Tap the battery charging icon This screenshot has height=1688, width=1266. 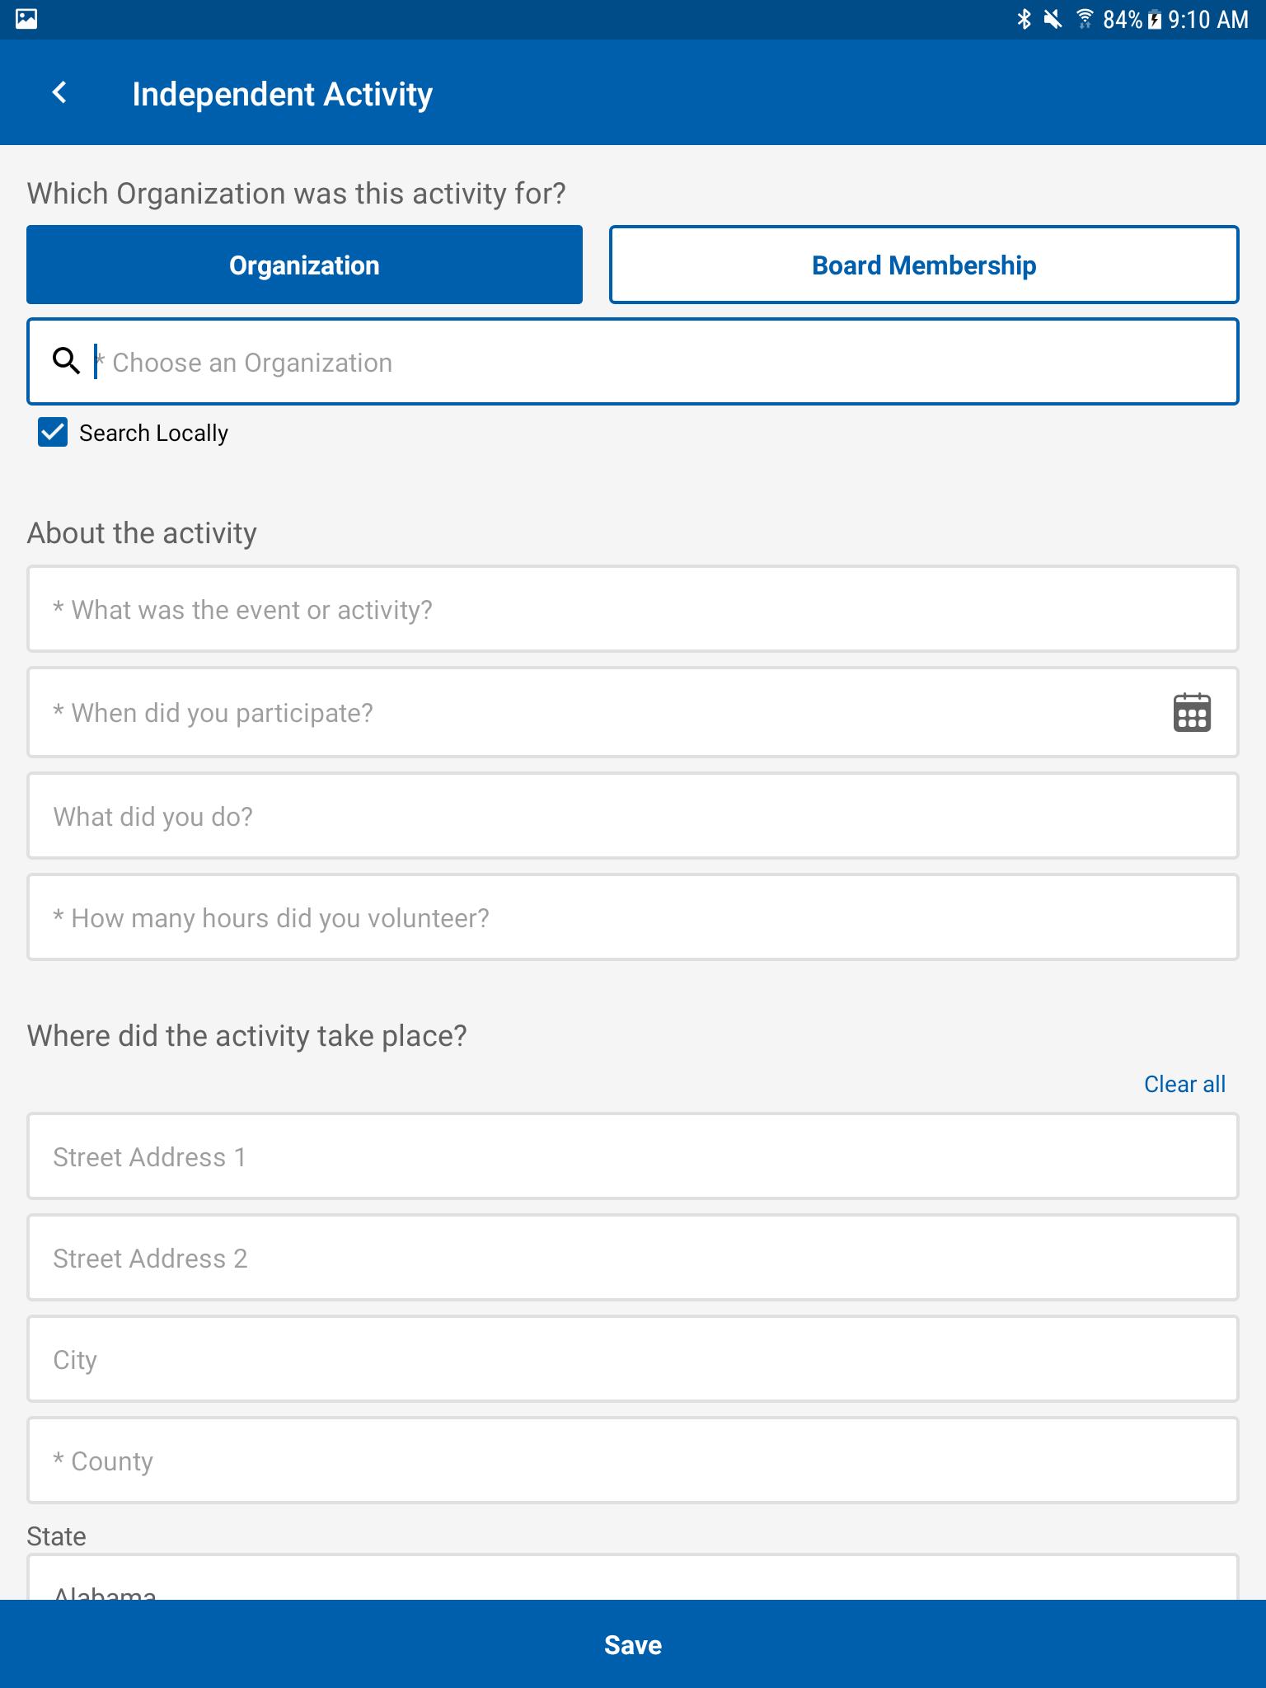[x=1155, y=19]
